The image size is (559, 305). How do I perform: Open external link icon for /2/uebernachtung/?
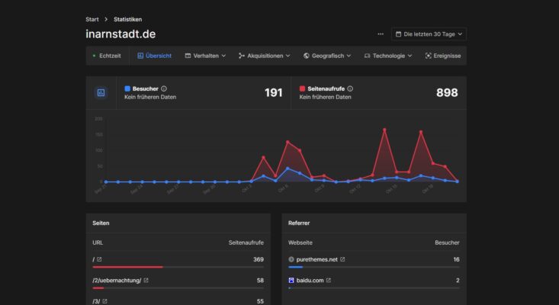click(146, 281)
